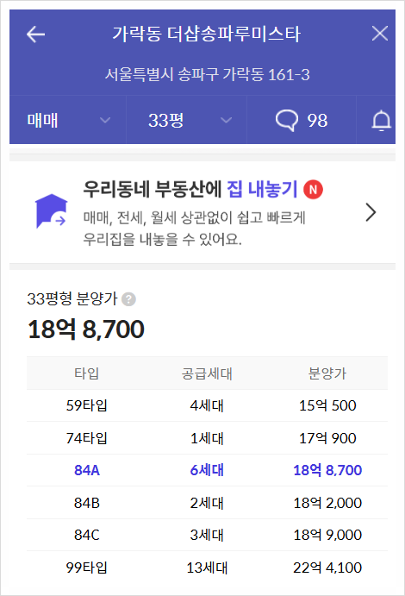The width and height of the screenshot is (405, 596).
Task: Close the 가락동 더샵송파루미스타 panel with X
Action: click(x=379, y=34)
